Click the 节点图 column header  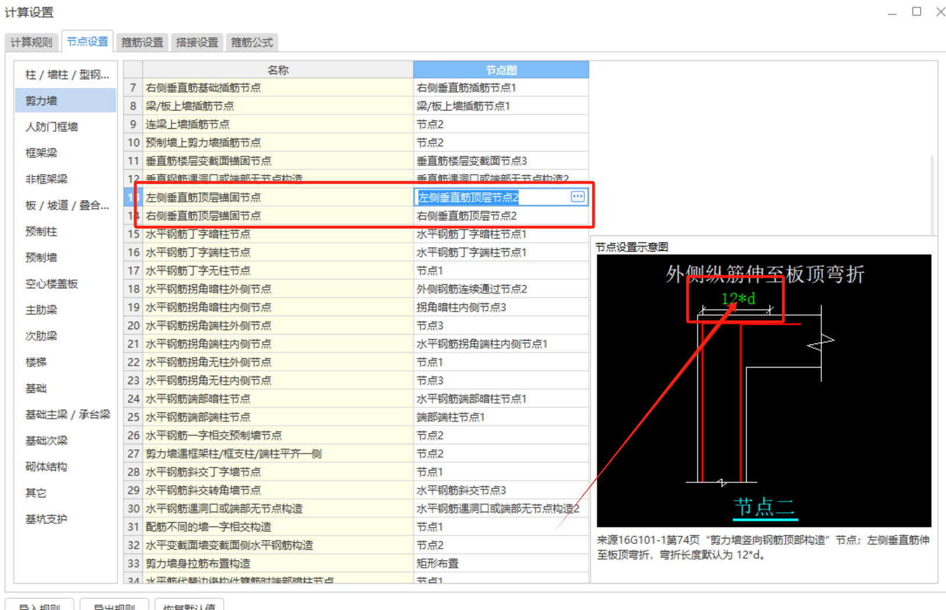tap(501, 70)
